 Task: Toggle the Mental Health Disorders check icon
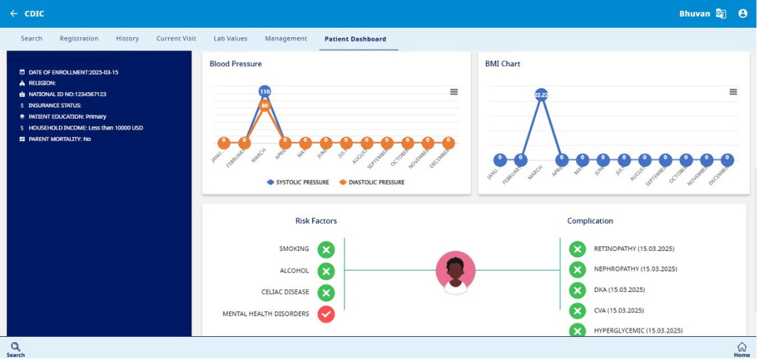(x=326, y=314)
